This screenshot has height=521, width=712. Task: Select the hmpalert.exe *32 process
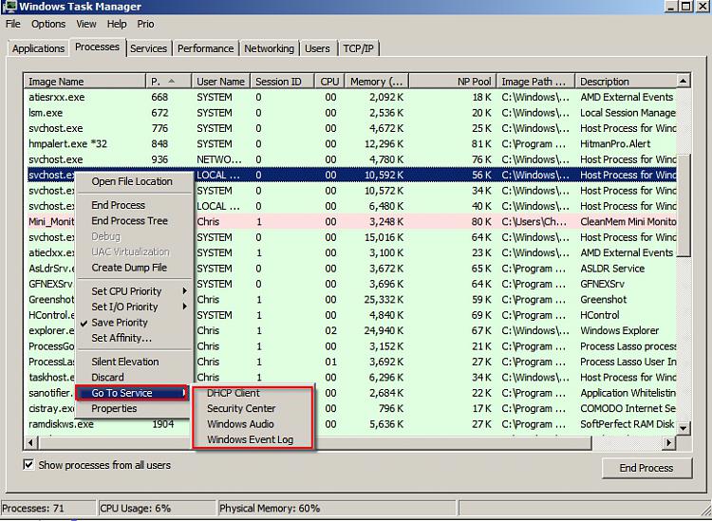click(350, 144)
